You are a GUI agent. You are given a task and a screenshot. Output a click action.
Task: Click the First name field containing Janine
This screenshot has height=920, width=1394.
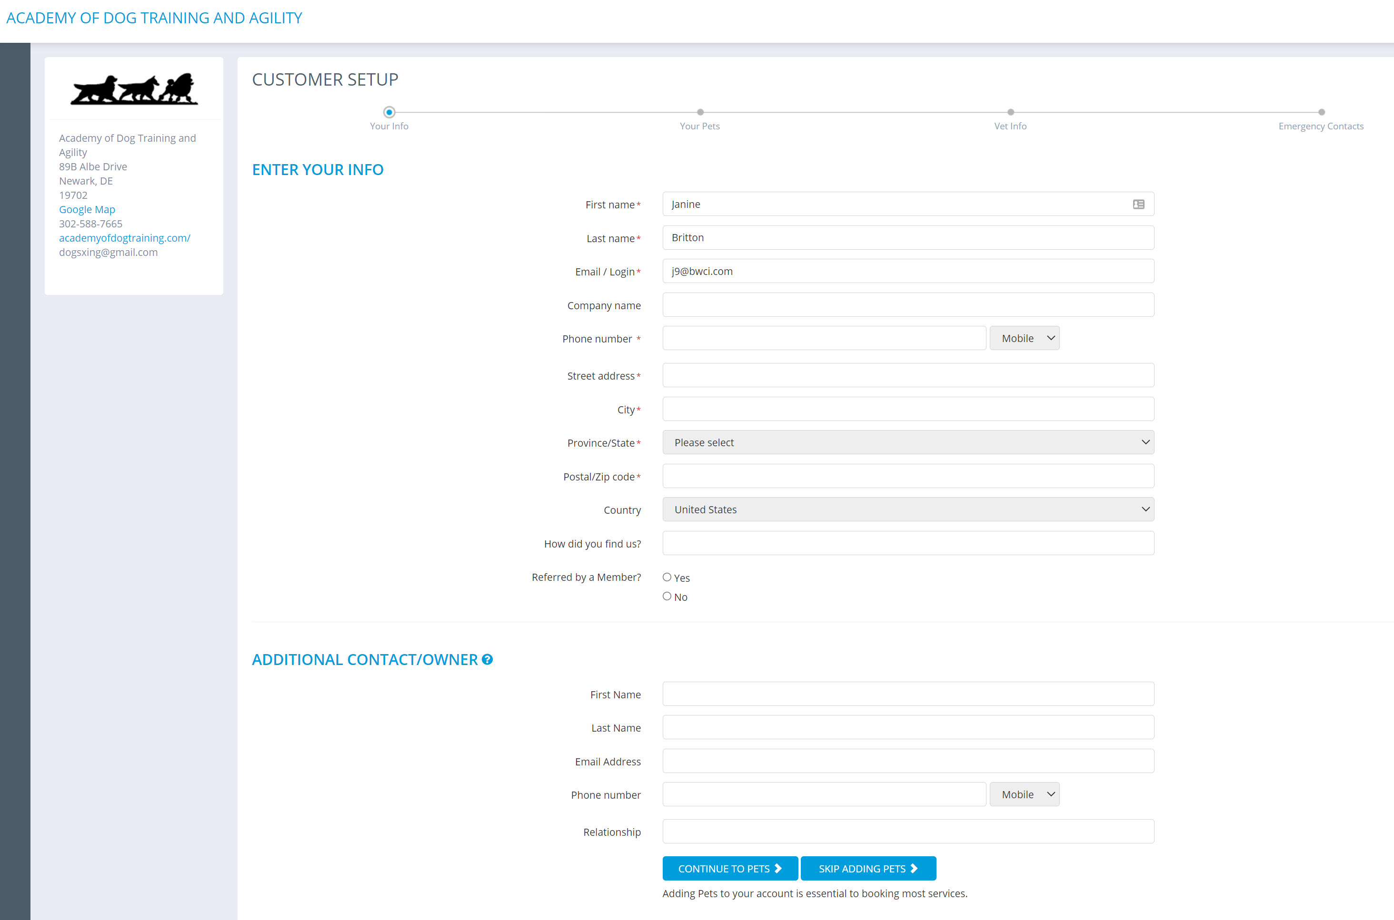pos(908,204)
